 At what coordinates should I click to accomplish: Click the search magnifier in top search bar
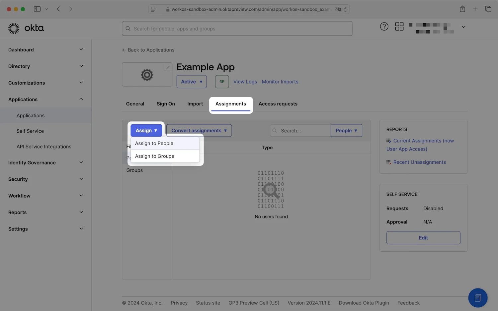(128, 29)
